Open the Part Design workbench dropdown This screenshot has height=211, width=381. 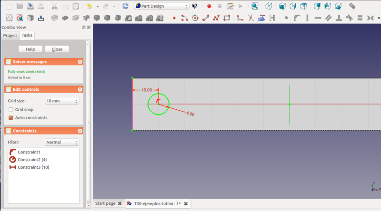(x=161, y=6)
